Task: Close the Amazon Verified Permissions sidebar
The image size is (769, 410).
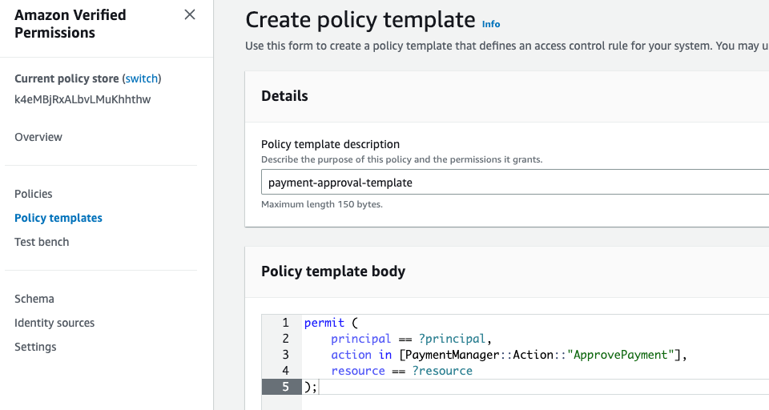Action: pos(190,14)
